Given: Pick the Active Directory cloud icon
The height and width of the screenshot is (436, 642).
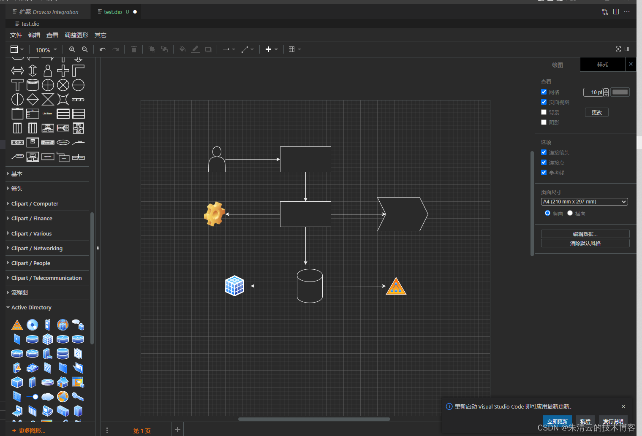Looking at the screenshot, I should click(47, 396).
